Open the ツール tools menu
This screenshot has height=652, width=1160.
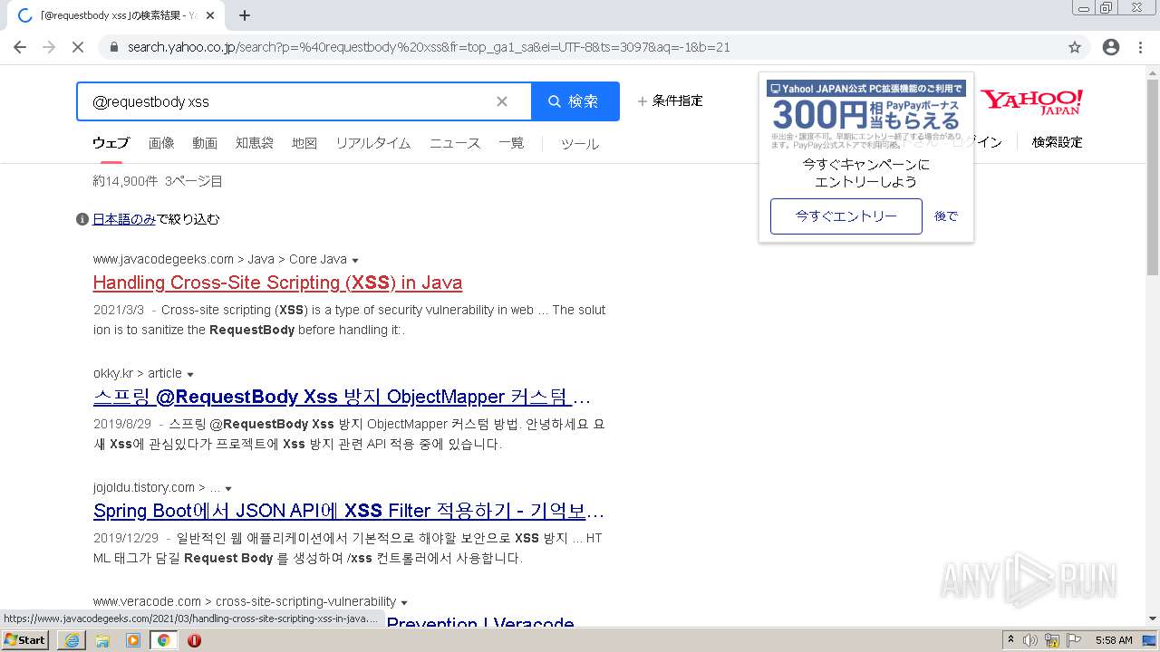[580, 143]
